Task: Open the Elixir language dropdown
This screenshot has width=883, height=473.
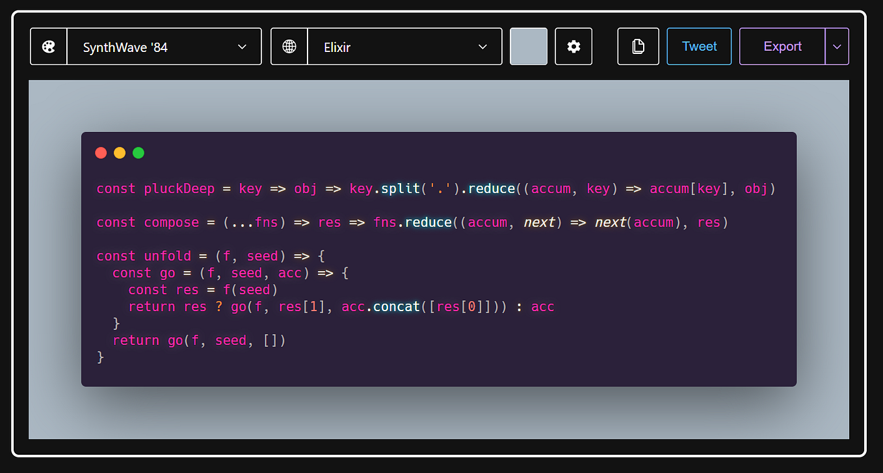Action: coord(403,46)
